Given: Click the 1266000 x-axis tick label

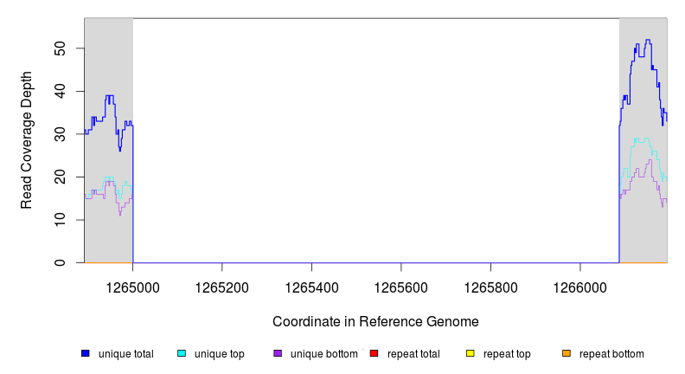Looking at the screenshot, I should pyautogui.click(x=579, y=286).
